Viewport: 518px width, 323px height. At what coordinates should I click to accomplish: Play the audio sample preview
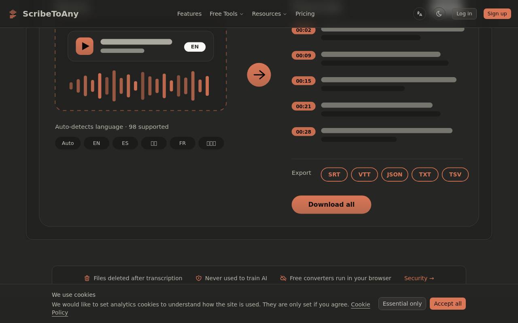(x=85, y=46)
